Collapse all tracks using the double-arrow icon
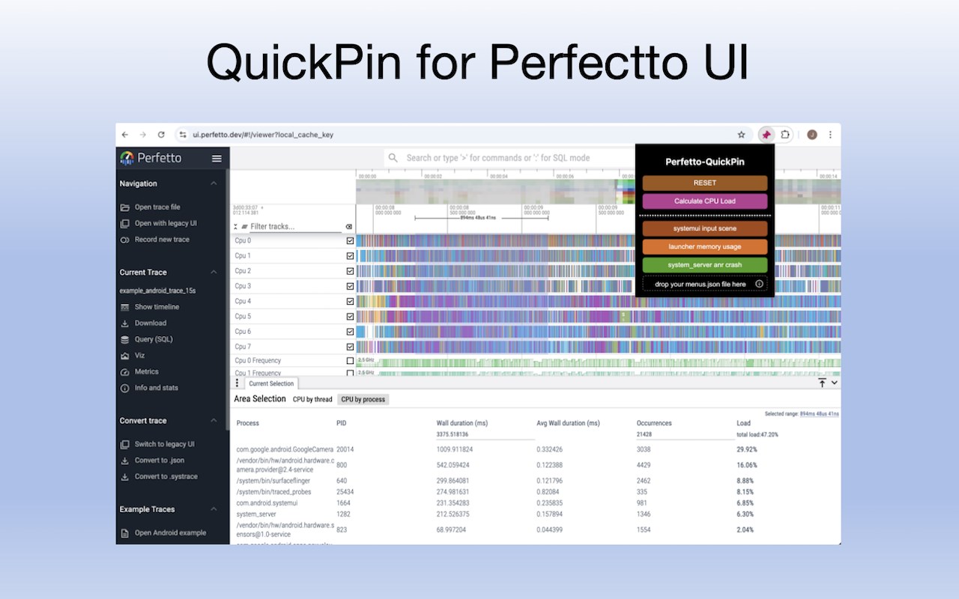Screen dimensions: 959x599 235,226
